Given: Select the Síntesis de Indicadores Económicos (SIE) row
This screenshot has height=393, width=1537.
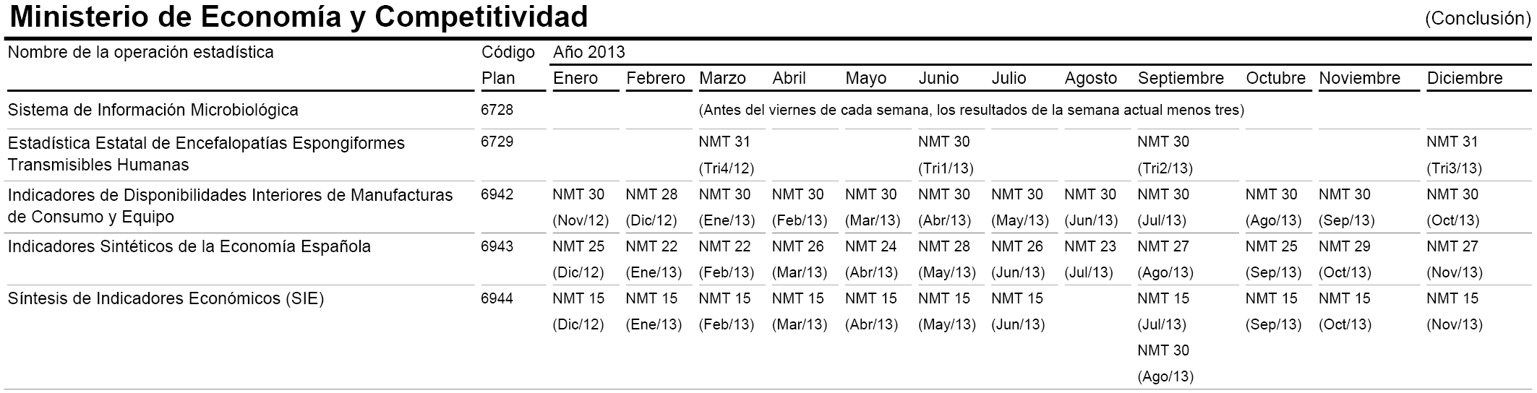Looking at the screenshot, I should 768,337.
